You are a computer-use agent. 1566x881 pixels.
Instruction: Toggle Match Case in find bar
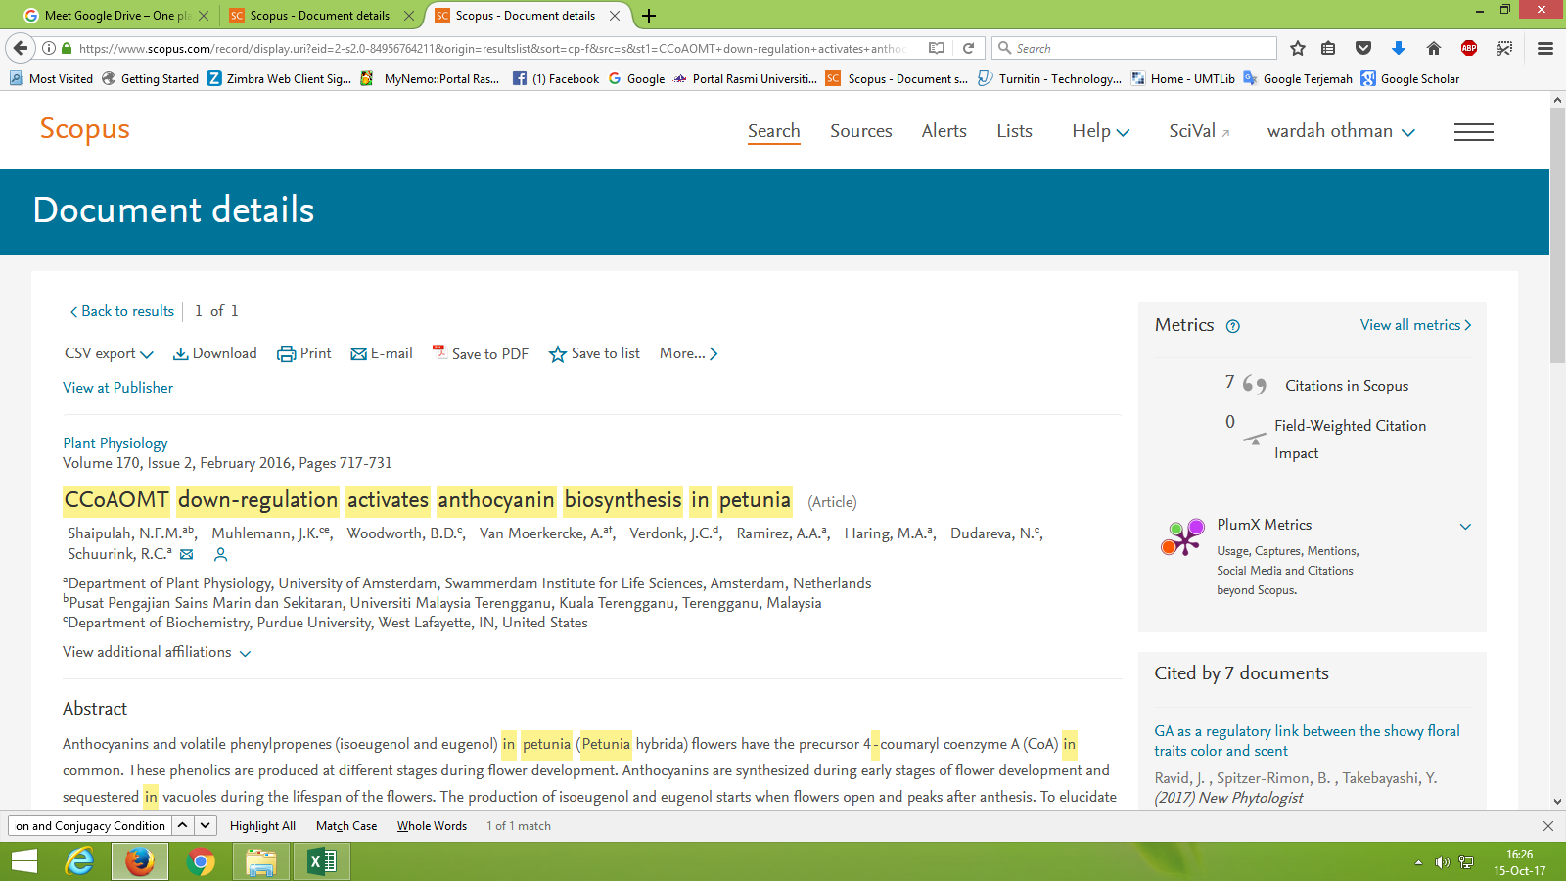(x=346, y=826)
